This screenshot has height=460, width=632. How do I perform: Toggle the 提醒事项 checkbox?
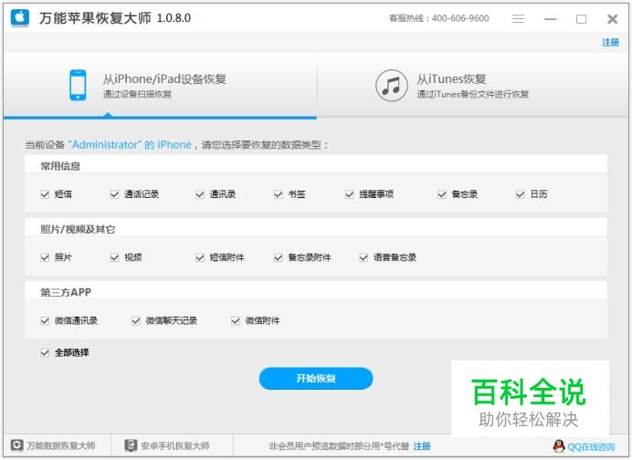pyautogui.click(x=350, y=194)
